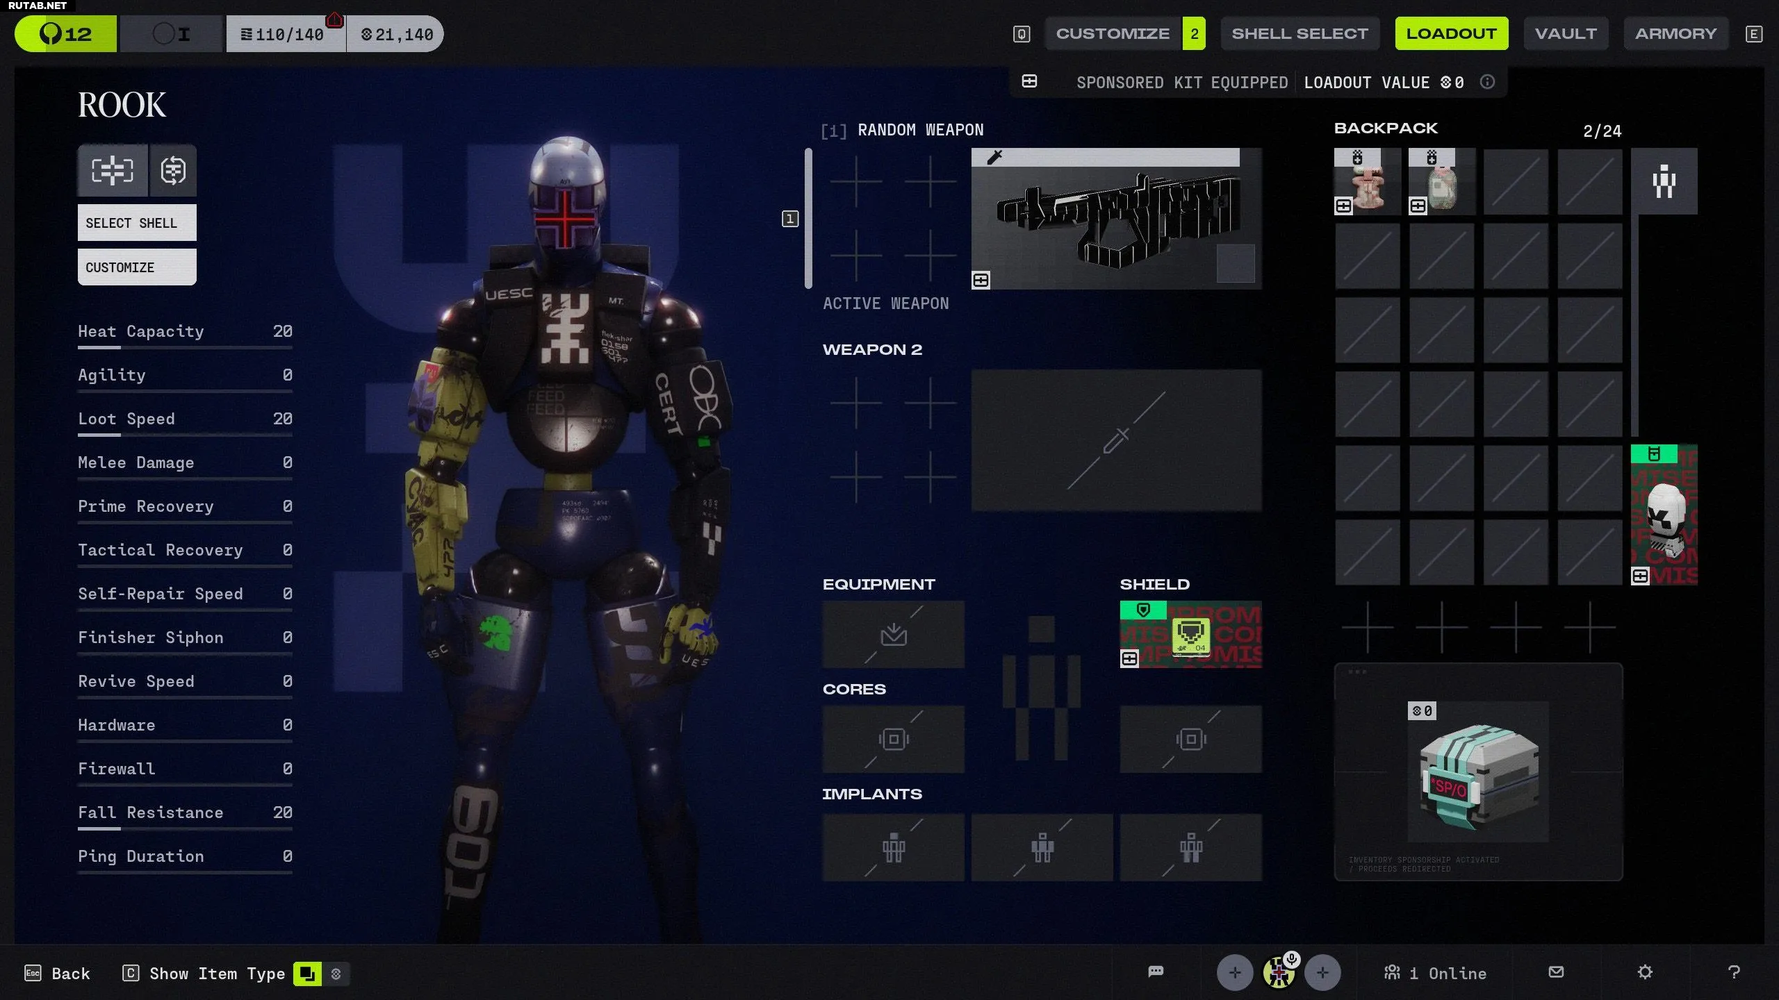The height and width of the screenshot is (1000, 1779).
Task: Click the loadout value info icon
Action: tap(1487, 82)
